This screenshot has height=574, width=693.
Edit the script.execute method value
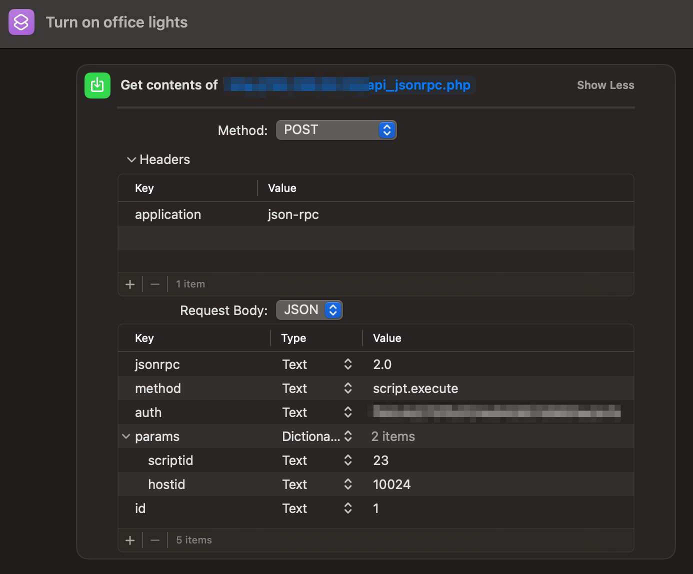(415, 388)
